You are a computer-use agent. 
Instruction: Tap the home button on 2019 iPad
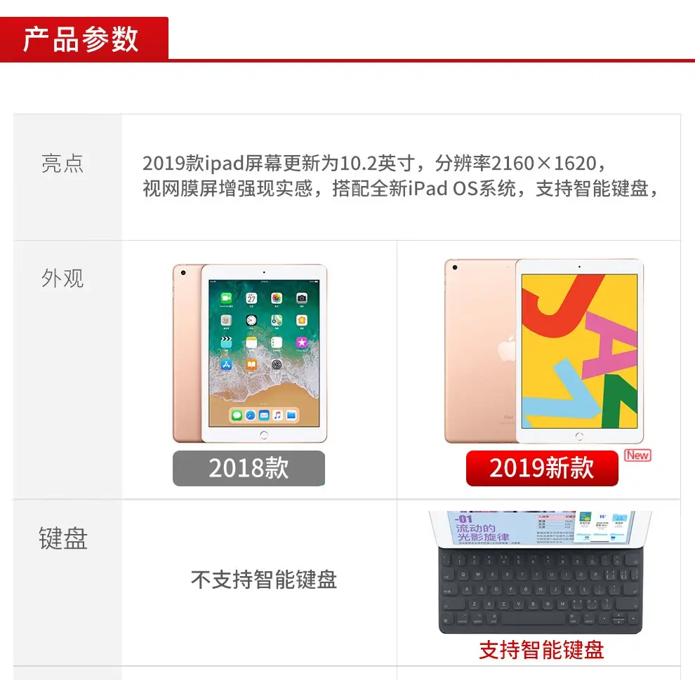pyautogui.click(x=579, y=436)
